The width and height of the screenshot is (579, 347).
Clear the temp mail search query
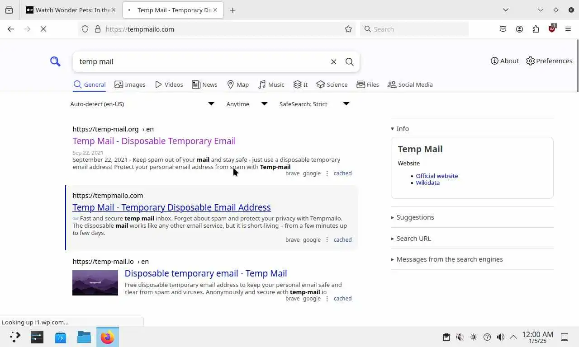pos(333,61)
